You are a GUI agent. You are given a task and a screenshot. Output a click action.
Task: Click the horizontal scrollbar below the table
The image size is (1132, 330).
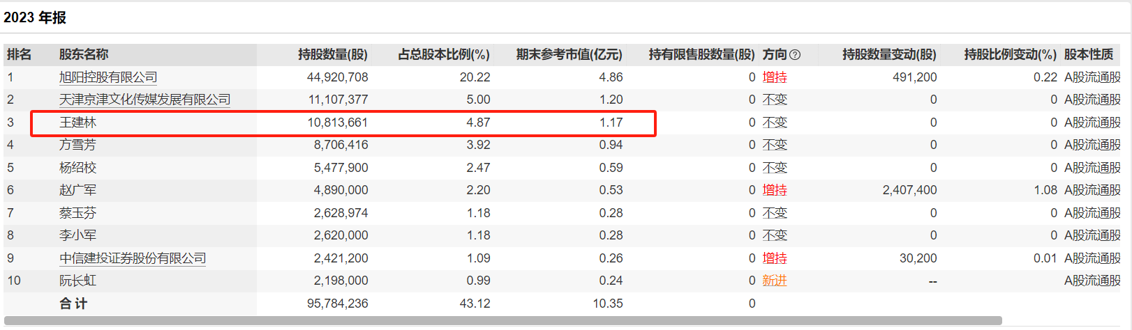tap(502, 321)
